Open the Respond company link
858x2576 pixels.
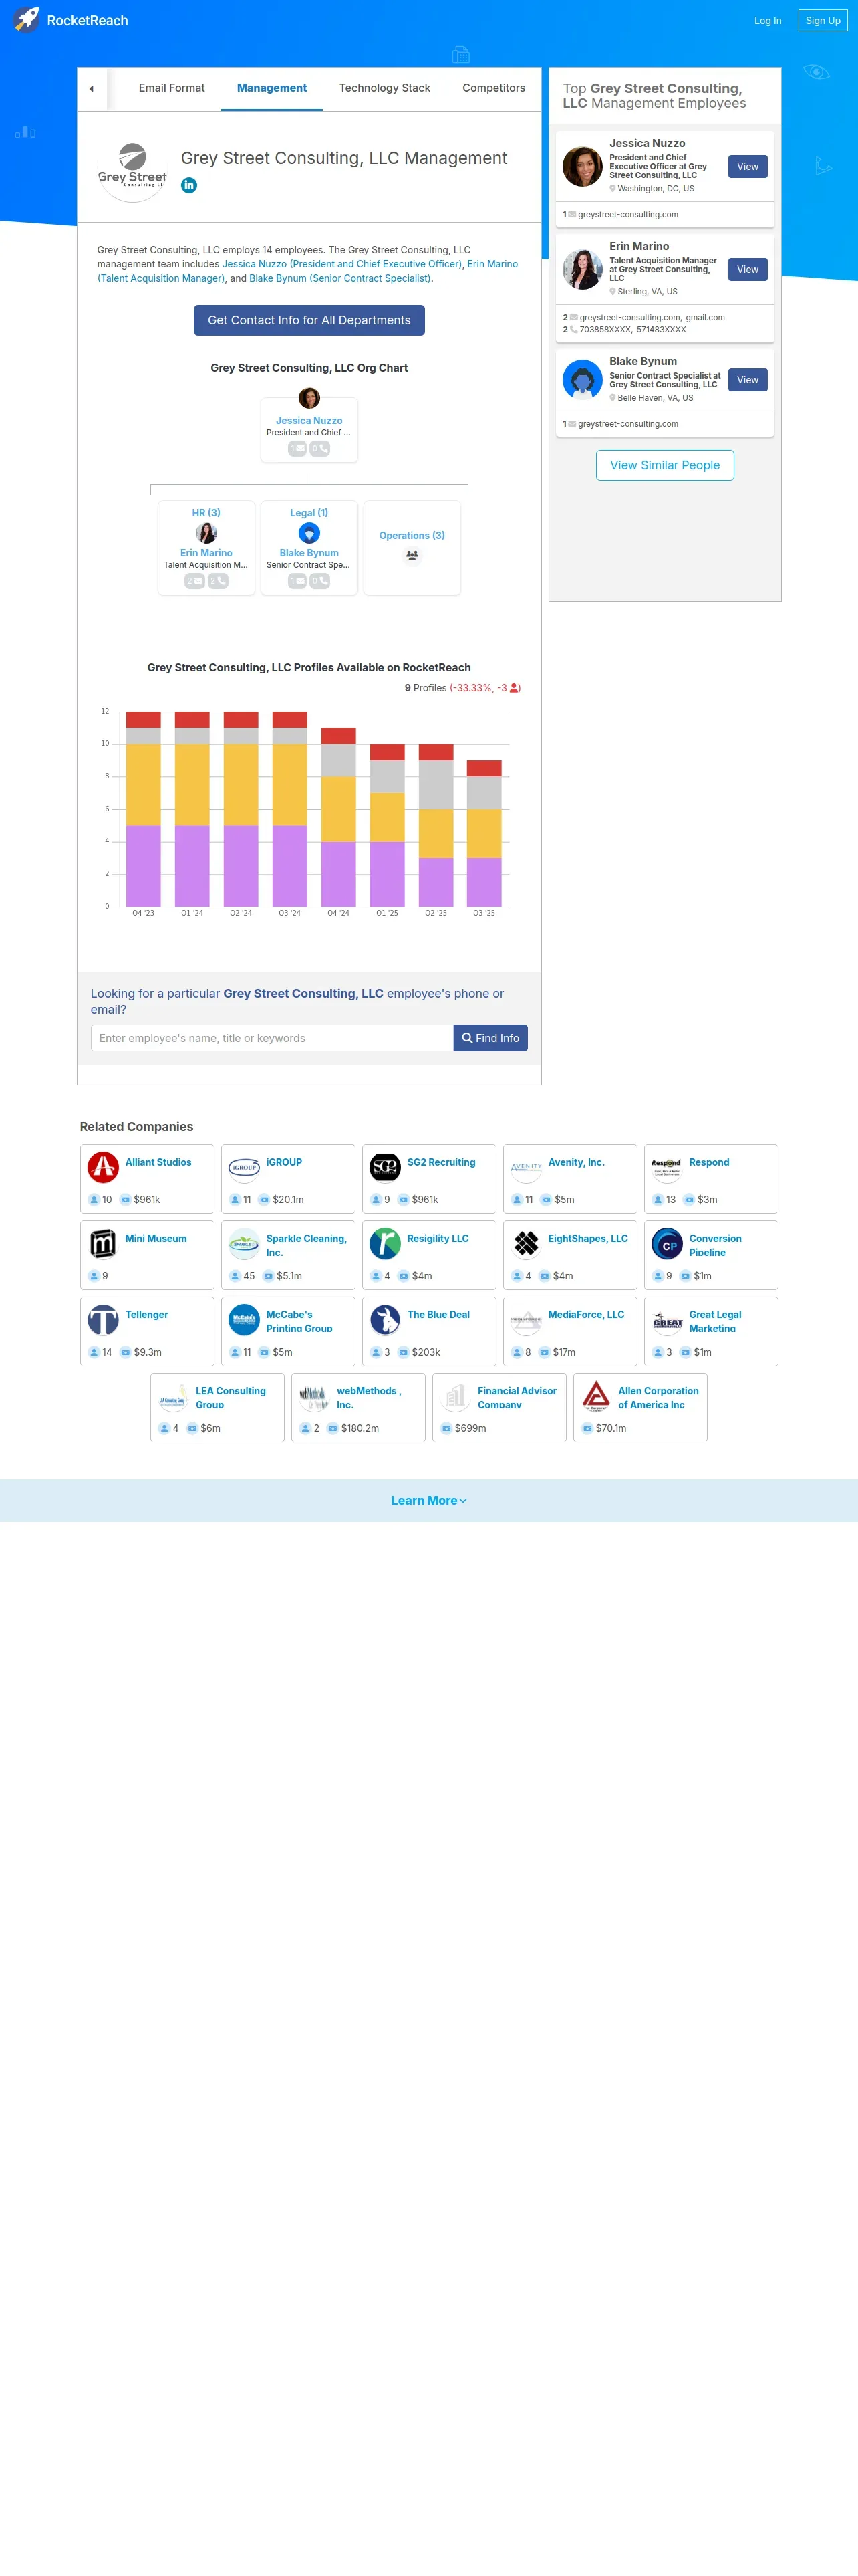[x=709, y=1162]
